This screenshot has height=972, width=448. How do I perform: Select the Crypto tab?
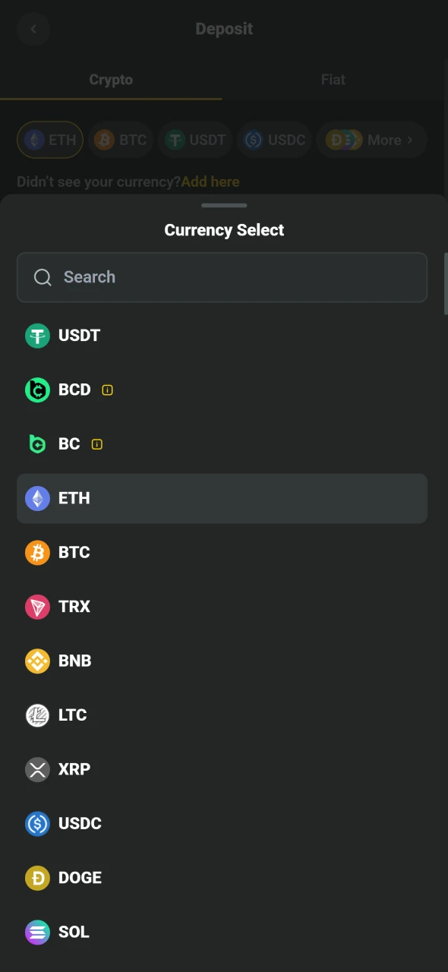[x=111, y=79]
